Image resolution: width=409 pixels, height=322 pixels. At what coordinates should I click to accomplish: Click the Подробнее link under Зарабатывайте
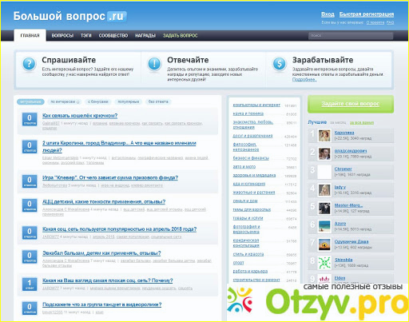point(304,79)
